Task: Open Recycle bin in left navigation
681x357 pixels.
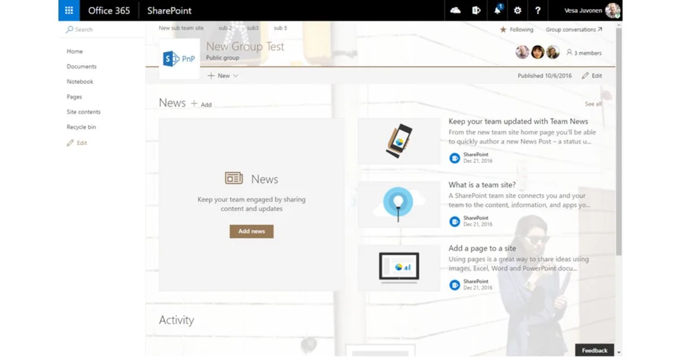Action: pyautogui.click(x=81, y=127)
